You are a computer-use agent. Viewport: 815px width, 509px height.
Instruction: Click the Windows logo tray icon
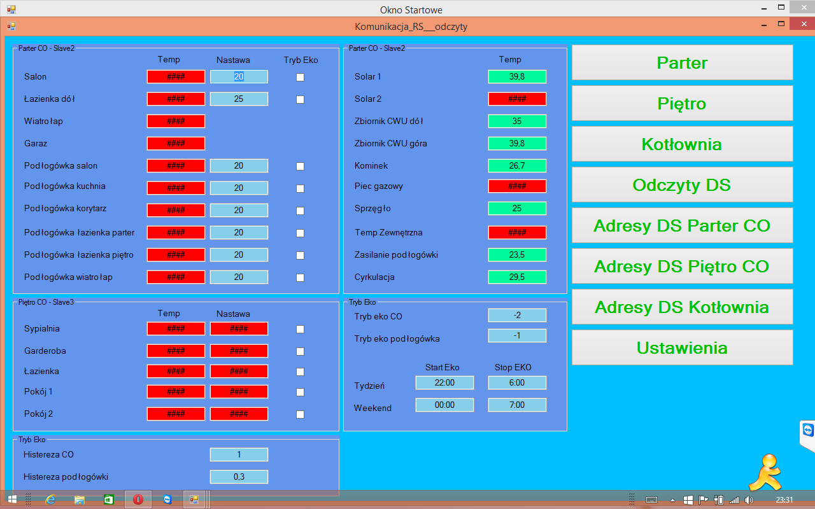coord(688,500)
